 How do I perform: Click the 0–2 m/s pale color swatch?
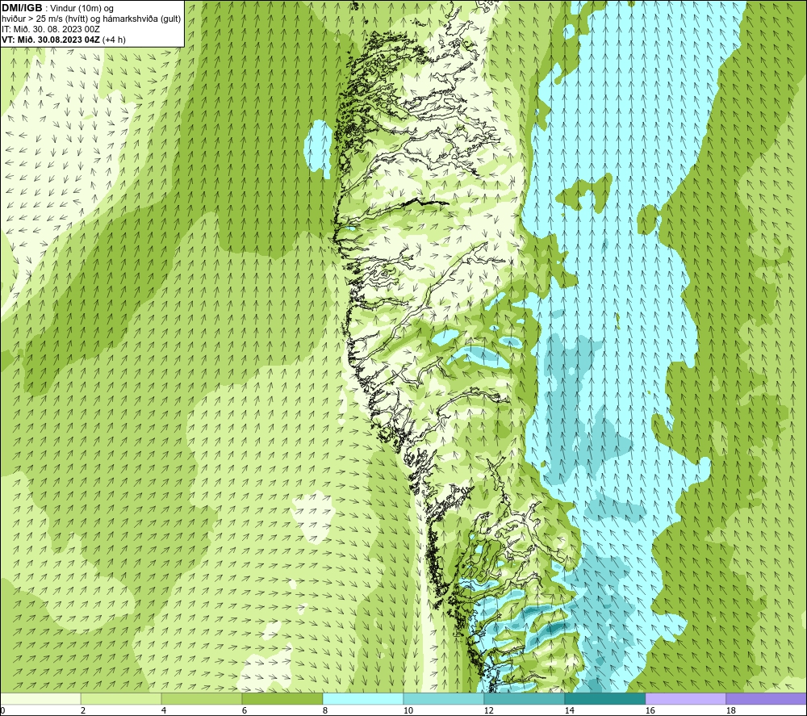pos(40,698)
